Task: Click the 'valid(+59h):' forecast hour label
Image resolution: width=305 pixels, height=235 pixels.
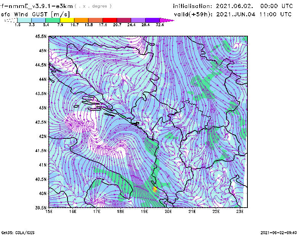Action: point(193,14)
